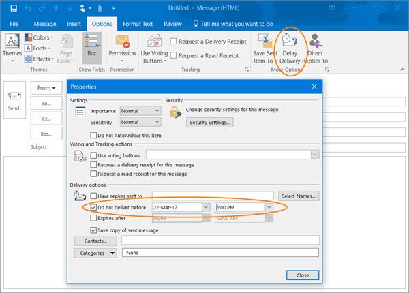Click the Save Sent Item To icon
409x293 pixels.
click(264, 42)
